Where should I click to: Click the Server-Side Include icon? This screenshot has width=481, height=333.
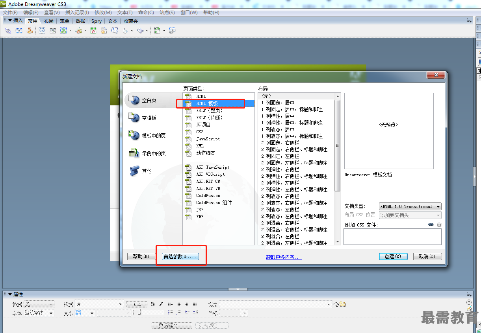coord(104,31)
